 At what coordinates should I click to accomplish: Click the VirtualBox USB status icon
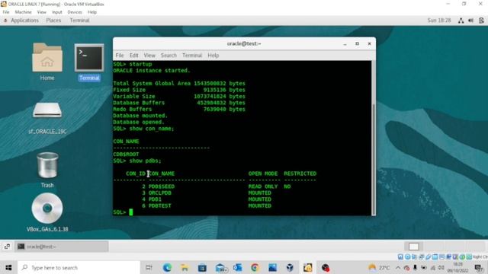[x=429, y=256]
